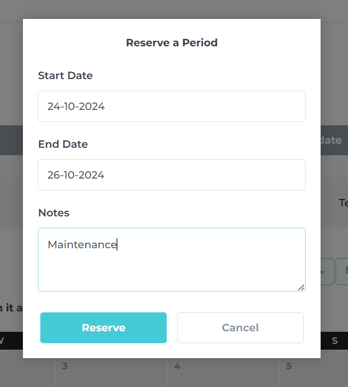Click the cut-off 'Te' text at right
The height and width of the screenshot is (387, 348).
tap(344, 203)
